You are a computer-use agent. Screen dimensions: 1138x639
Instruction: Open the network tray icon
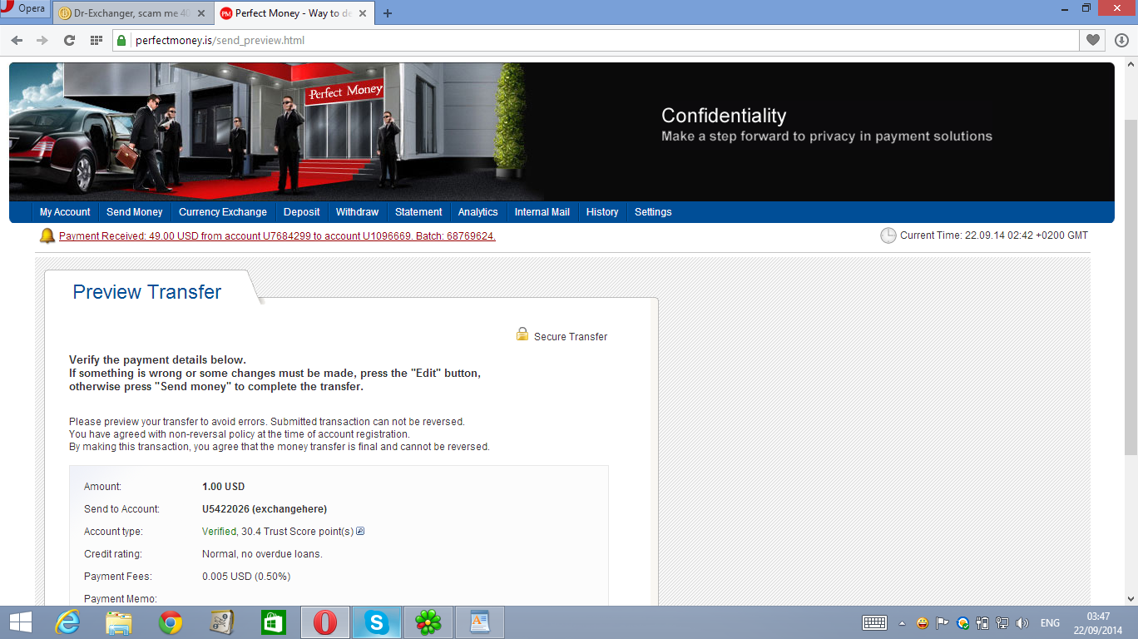[x=1002, y=622]
